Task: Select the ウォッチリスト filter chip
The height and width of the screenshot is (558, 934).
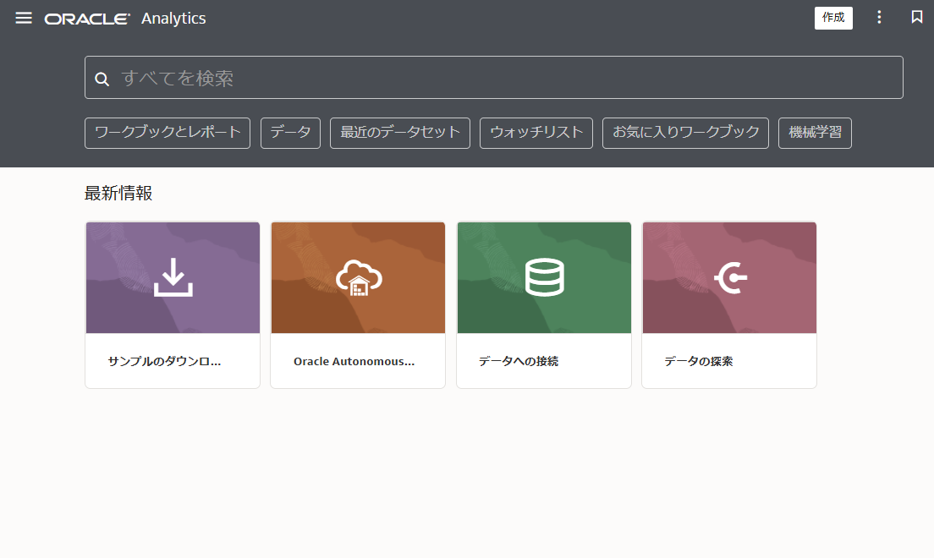Action: pyautogui.click(x=536, y=133)
